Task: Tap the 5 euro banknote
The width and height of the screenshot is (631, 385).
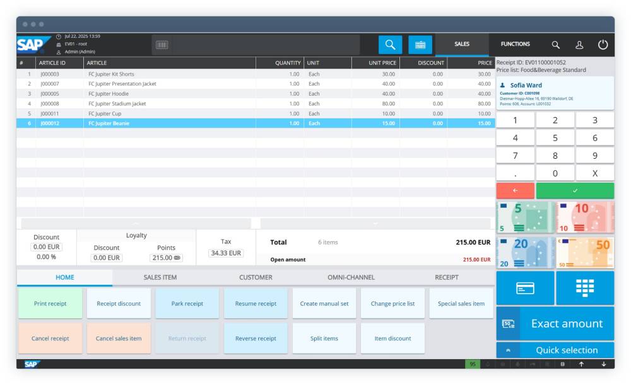Action: coord(525,217)
